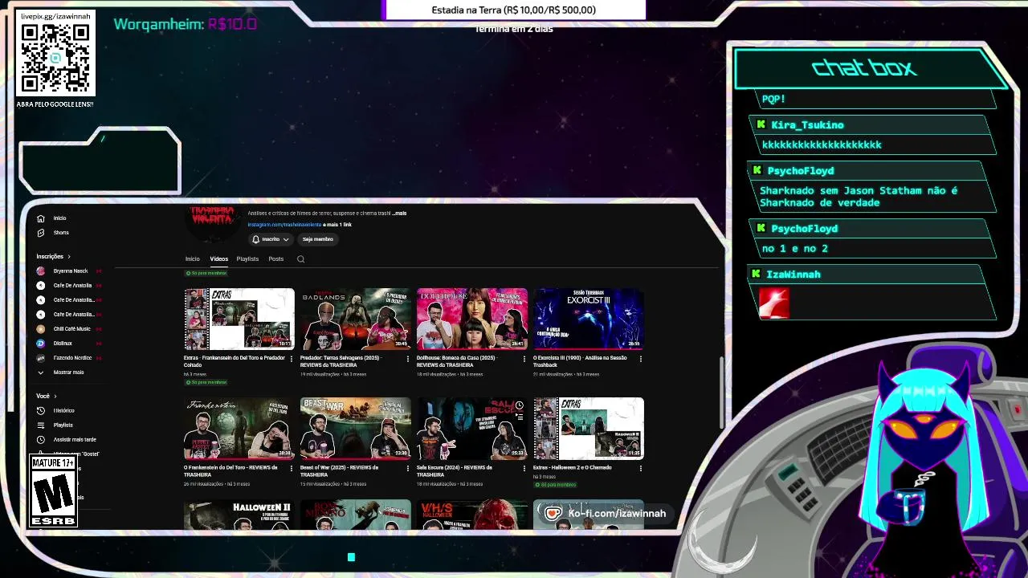Click watch-later clock on Sala Escura thumbnail
Viewport: 1028px width, 578px height.
520,405
